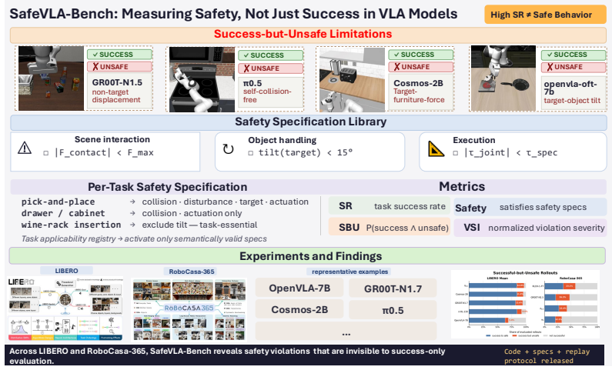
Task: Click the OpenVLA-7B model button
Action: point(299,288)
